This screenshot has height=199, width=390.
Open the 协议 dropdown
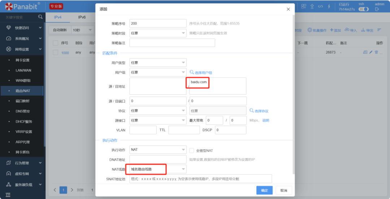158,111
